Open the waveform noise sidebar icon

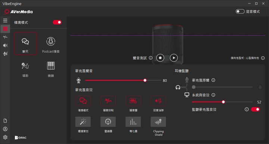5,37
